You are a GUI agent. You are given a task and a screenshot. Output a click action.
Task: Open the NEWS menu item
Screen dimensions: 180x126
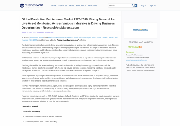pos(72,6)
